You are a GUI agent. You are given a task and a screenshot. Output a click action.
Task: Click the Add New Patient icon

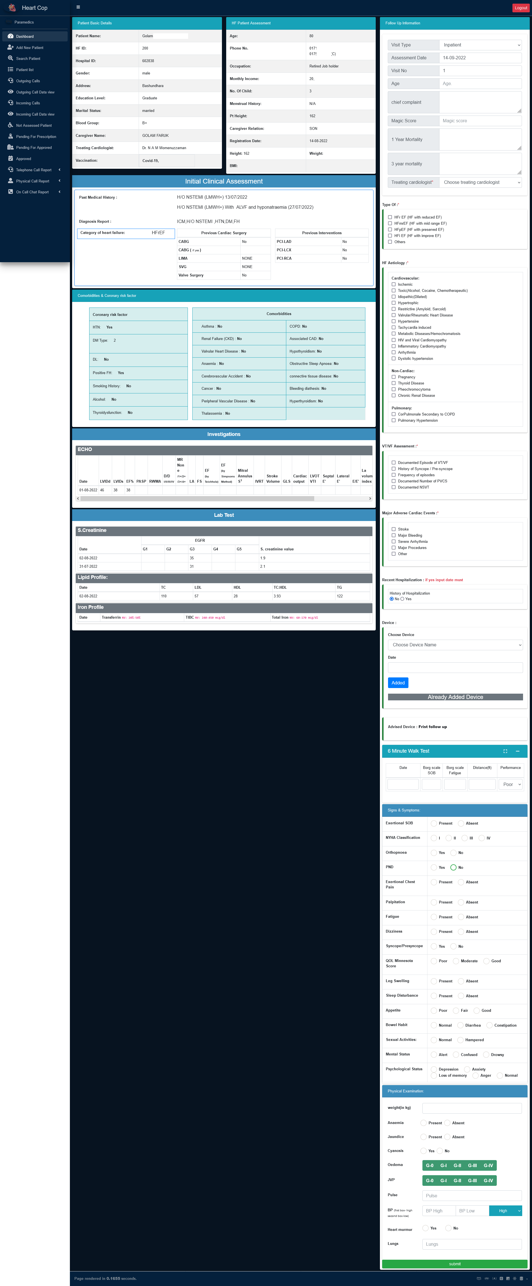click(10, 47)
